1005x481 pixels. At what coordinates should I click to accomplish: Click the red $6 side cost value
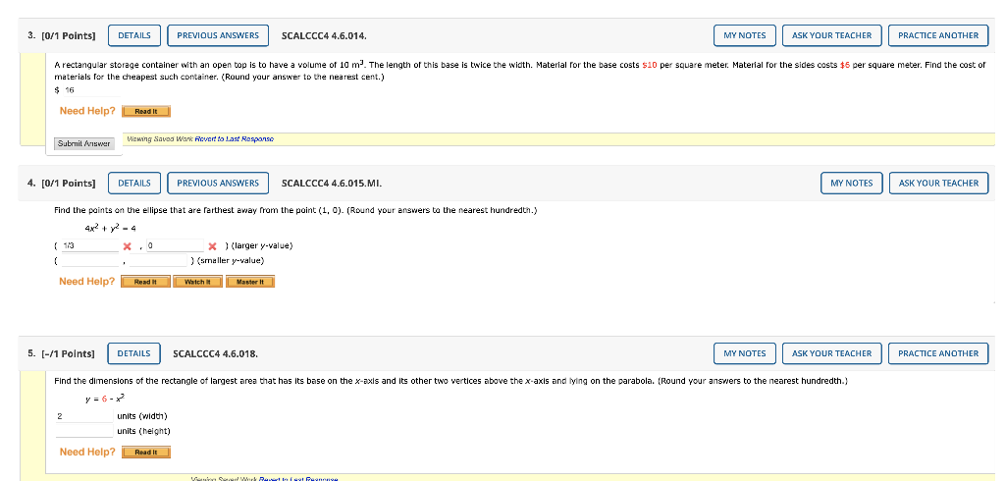[845, 66]
